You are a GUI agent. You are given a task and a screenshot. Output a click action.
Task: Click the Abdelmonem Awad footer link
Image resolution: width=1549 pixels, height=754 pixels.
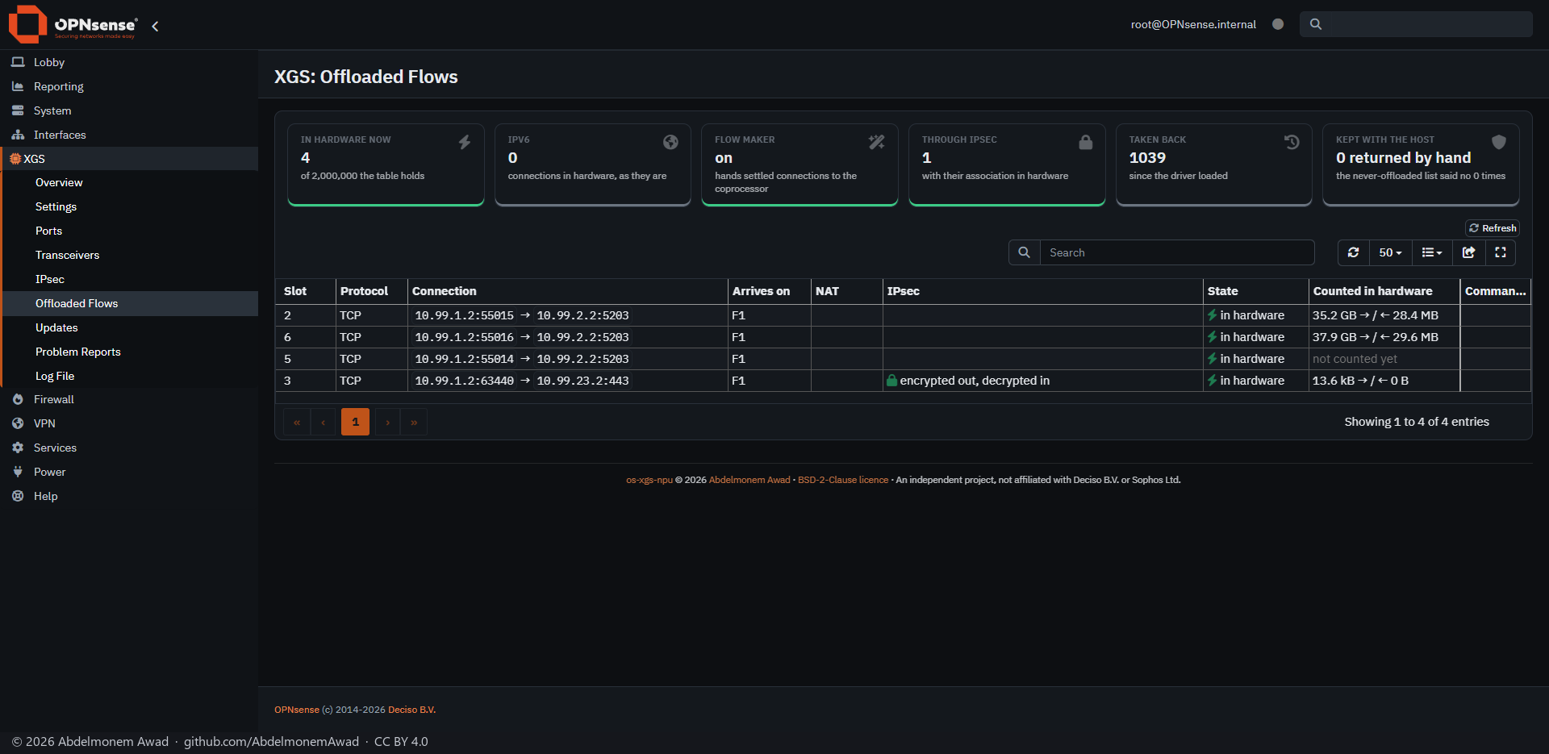(x=749, y=480)
